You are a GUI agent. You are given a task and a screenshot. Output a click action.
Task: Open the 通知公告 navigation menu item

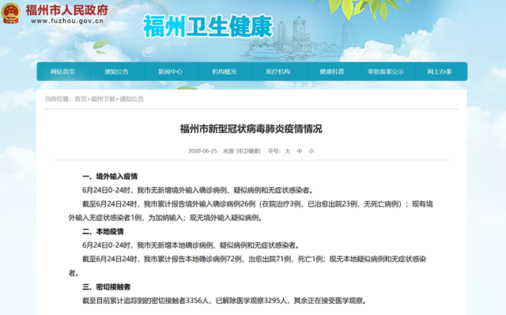tap(116, 72)
